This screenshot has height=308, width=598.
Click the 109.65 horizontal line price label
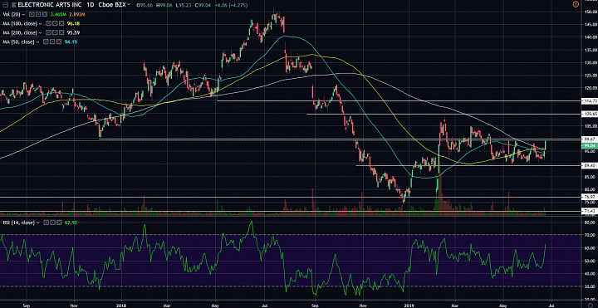(590, 114)
